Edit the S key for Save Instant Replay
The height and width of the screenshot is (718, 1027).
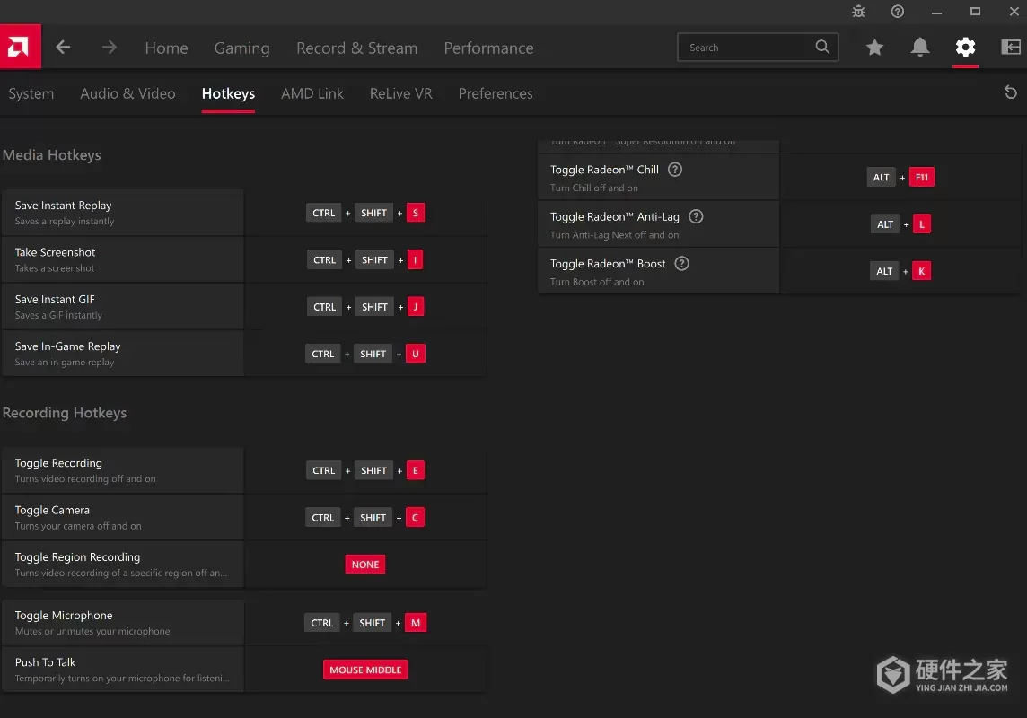[x=416, y=213]
